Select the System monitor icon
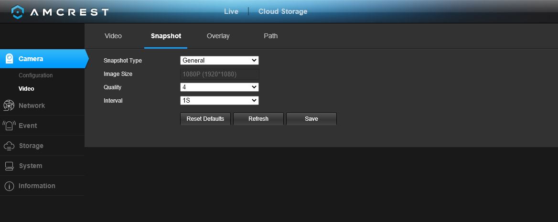This screenshot has height=222, width=558. [x=9, y=166]
